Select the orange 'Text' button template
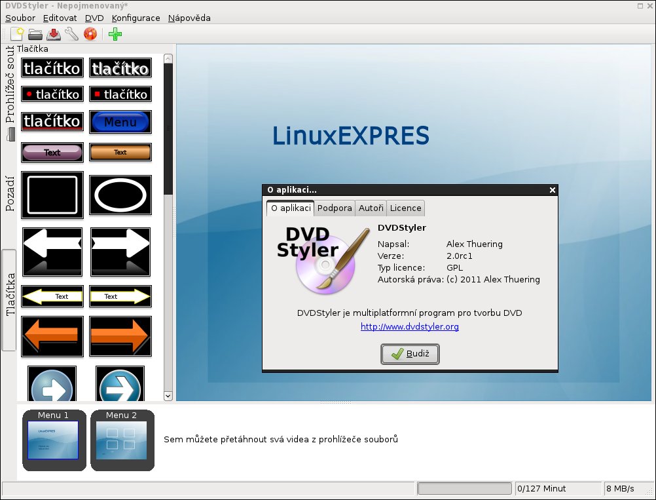Image resolution: width=656 pixels, height=500 pixels. tap(120, 153)
